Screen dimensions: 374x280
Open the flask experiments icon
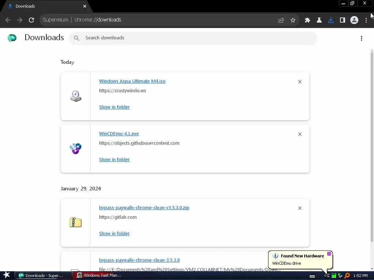tap(319, 20)
